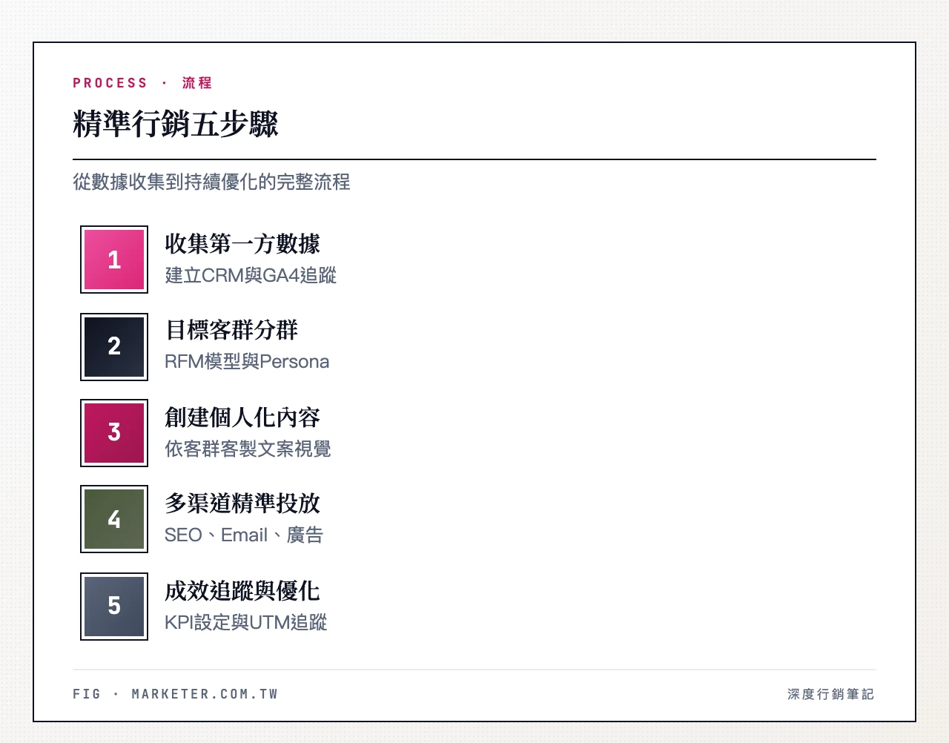The height and width of the screenshot is (743, 949).
Task: Click the magenta step 3 number badge
Action: tap(114, 433)
